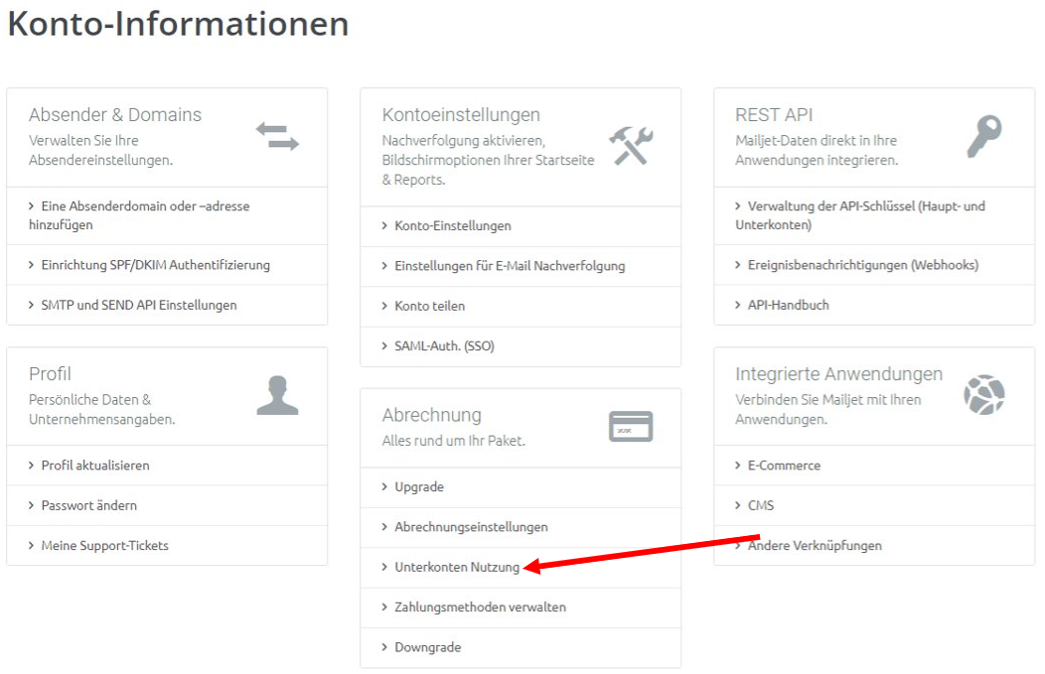Click the Kontoeinstellungen tools icon
This screenshot has width=1045, height=674.
pyautogui.click(x=631, y=146)
